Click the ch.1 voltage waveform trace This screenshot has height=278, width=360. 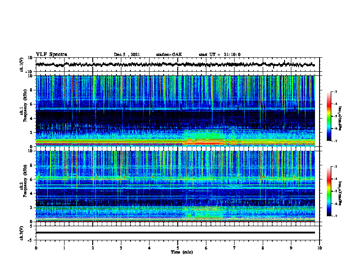tap(175, 65)
